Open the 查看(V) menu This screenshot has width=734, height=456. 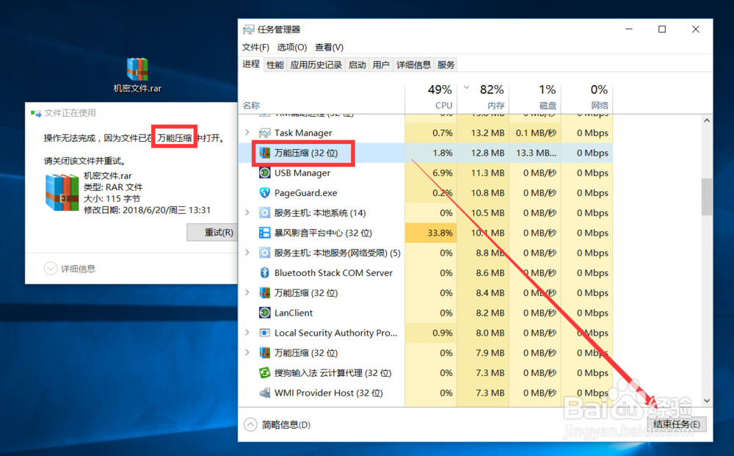[x=329, y=47]
